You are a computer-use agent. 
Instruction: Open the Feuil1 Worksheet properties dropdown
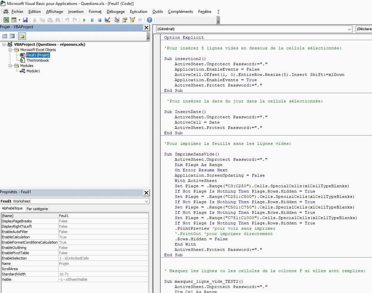[x=147, y=201]
